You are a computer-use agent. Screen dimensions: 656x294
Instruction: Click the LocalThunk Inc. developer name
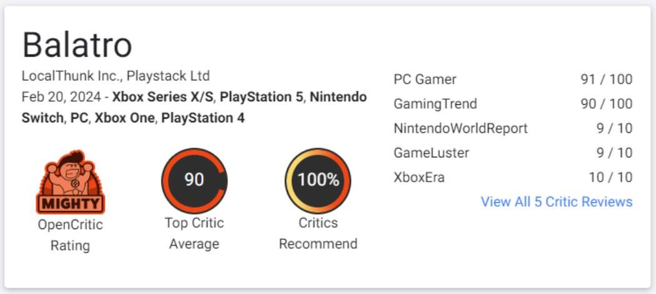click(x=71, y=76)
